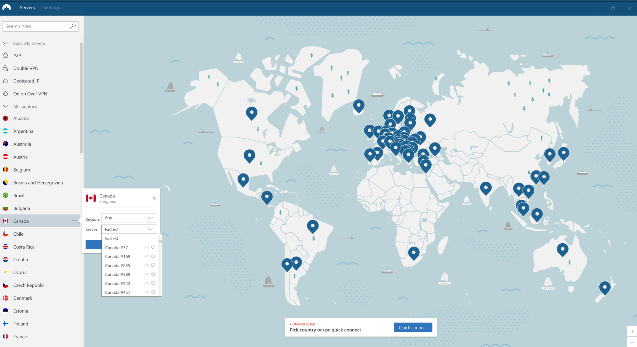
Task: Open the Canada row three-dots menu
Action: pyautogui.click(x=75, y=221)
